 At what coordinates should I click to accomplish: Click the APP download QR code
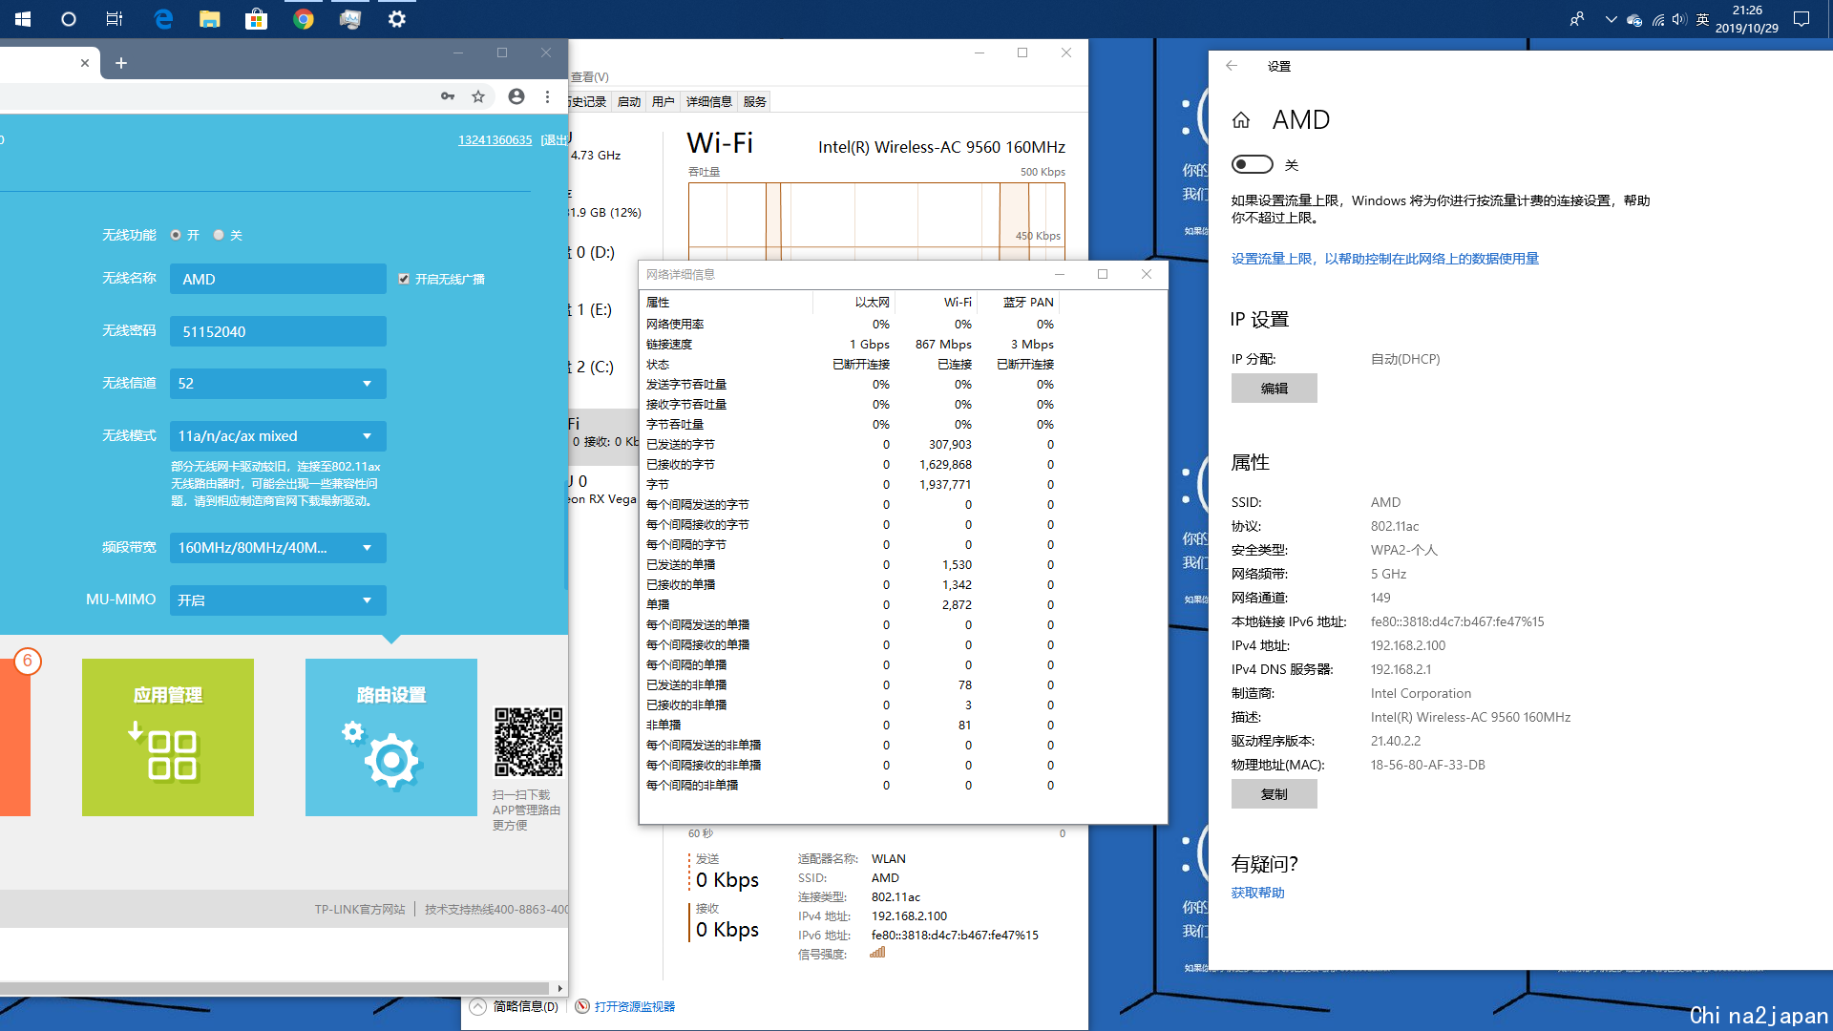(x=528, y=743)
